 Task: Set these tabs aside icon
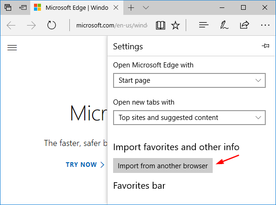23,7
